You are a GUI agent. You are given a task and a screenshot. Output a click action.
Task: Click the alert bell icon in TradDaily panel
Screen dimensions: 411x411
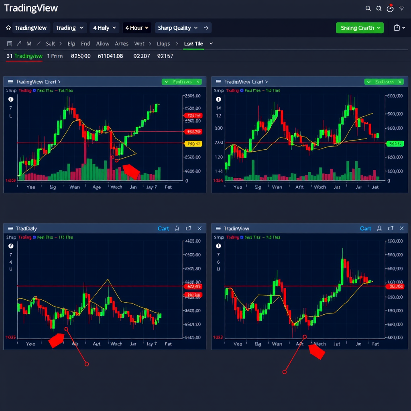click(x=177, y=228)
